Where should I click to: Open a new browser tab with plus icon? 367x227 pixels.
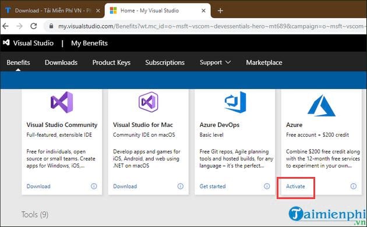[220, 10]
